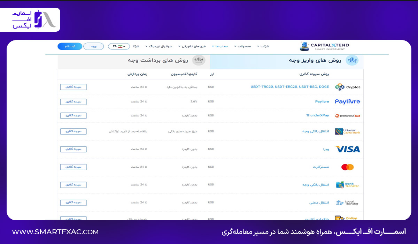The image size is (418, 244).
Task: Click بدون کارمزد in the Local Transfer row
Action: click(189, 203)
